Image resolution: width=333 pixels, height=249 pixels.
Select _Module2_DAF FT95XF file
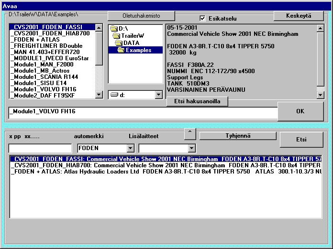click(x=52, y=96)
